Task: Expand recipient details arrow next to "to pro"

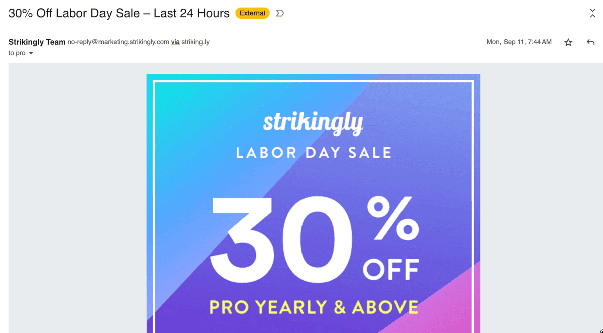Action: [31, 53]
